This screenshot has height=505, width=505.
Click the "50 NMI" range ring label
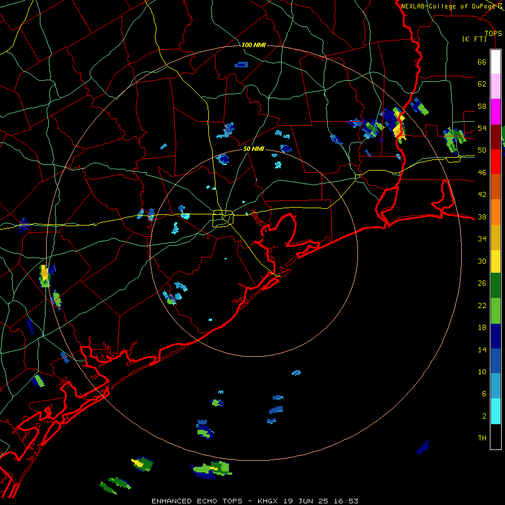pos(254,149)
